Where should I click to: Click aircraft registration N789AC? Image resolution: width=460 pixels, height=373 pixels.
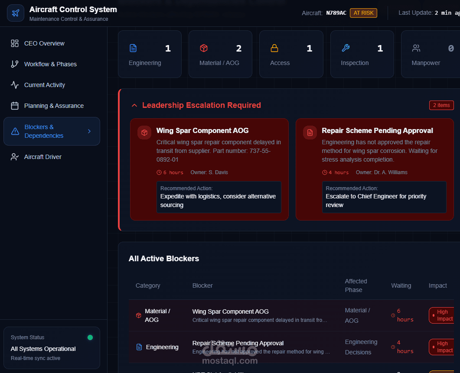pos(336,13)
